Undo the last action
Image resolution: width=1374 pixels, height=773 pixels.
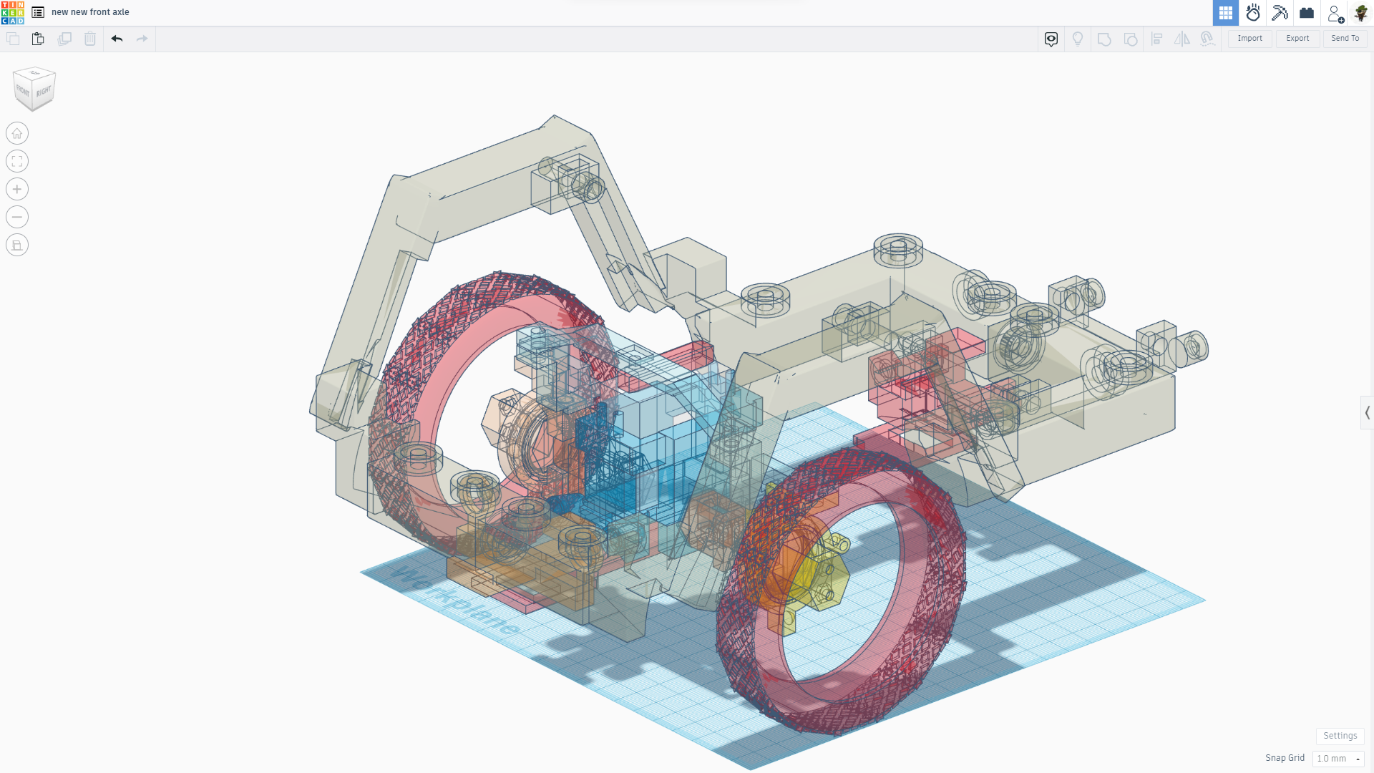tap(117, 39)
